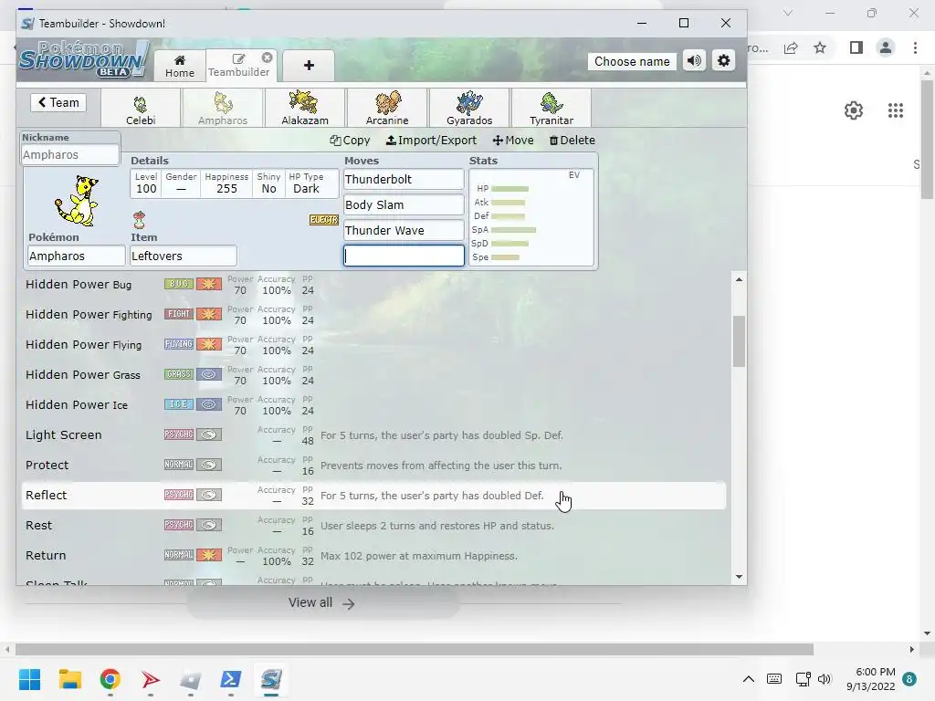Click the Copy set button
Screen dimensions: 935x701
350,140
